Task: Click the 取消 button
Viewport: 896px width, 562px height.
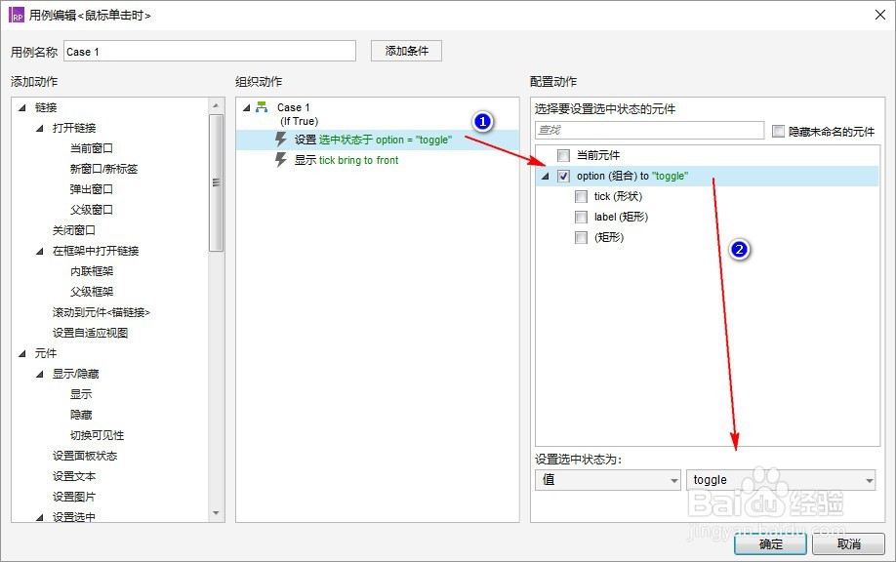Action: click(848, 544)
